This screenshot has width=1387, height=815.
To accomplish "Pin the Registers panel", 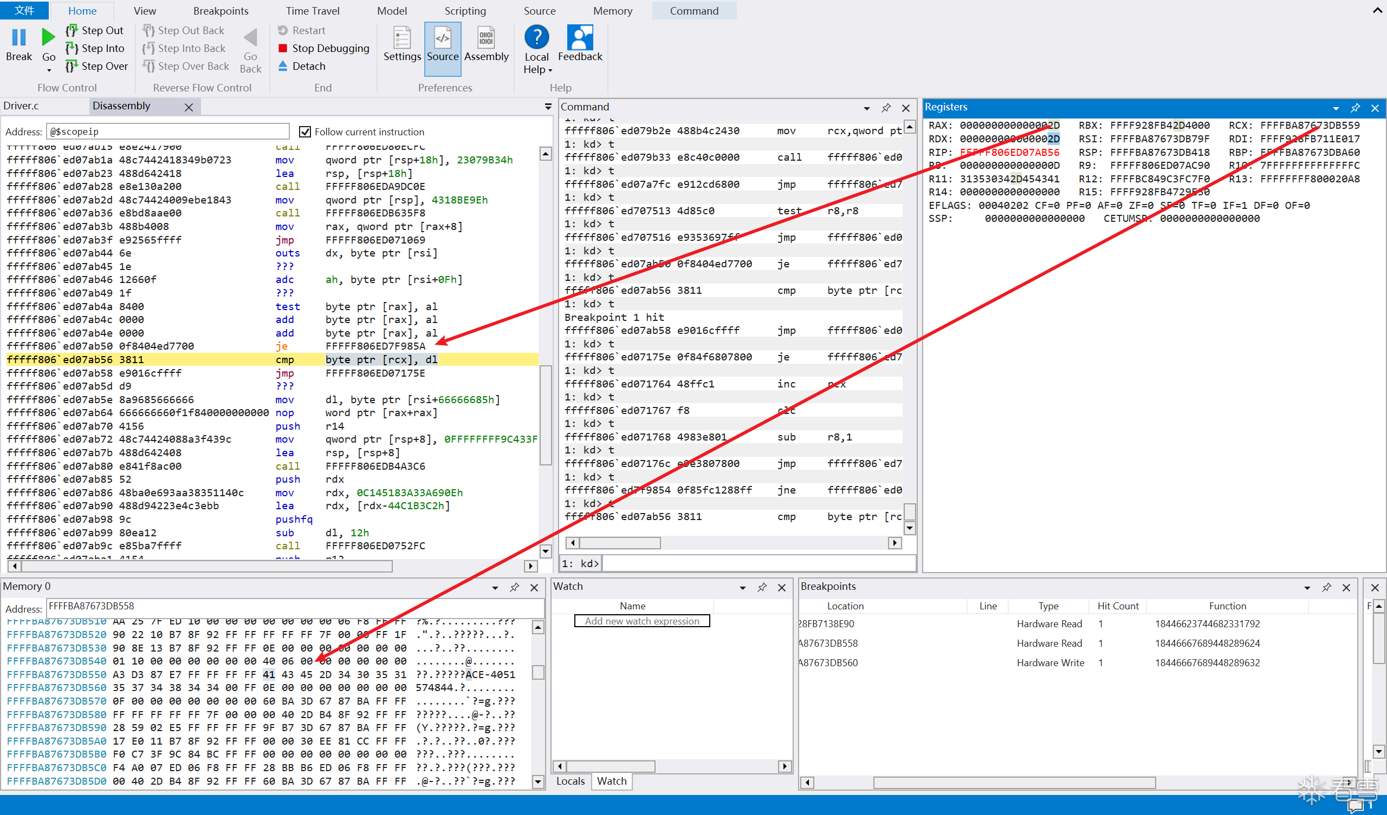I will pyautogui.click(x=1355, y=108).
